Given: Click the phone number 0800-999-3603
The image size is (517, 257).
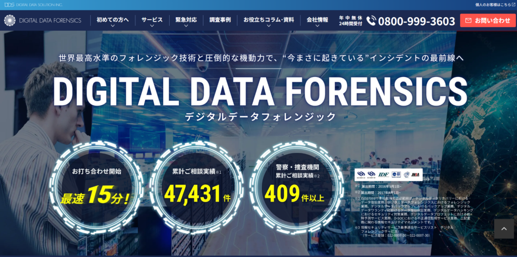Looking at the screenshot, I should pyautogui.click(x=416, y=21).
